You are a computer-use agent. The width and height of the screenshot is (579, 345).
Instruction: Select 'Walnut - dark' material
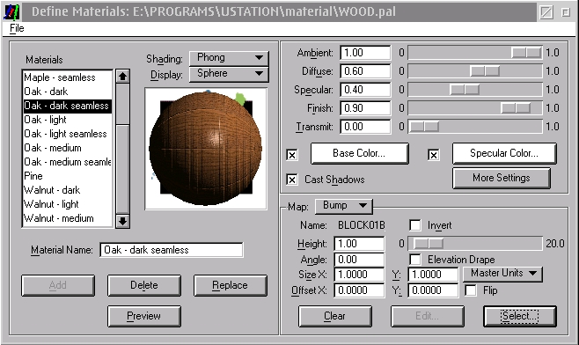click(68, 190)
